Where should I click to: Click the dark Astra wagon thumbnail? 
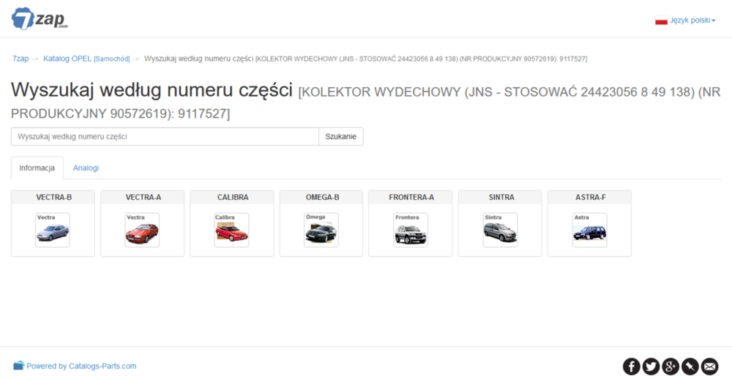tap(589, 230)
